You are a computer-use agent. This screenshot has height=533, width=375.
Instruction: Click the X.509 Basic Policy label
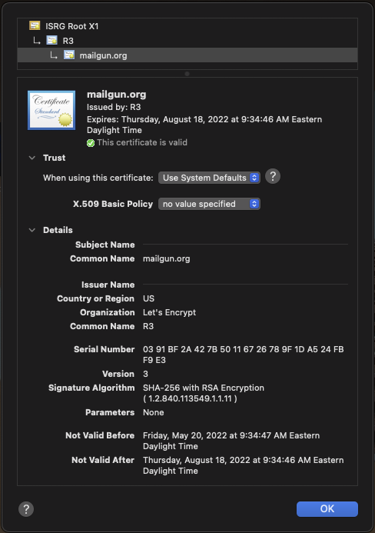113,204
